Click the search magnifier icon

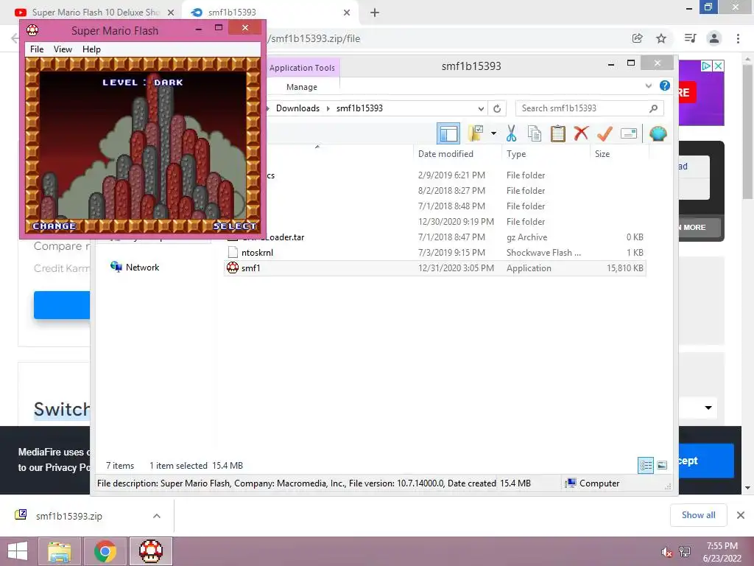654,108
